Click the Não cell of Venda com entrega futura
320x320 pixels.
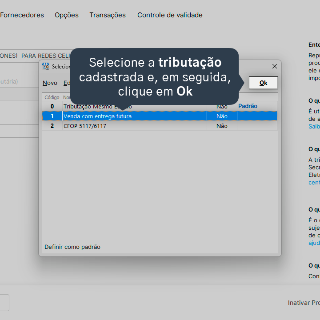[x=222, y=116]
